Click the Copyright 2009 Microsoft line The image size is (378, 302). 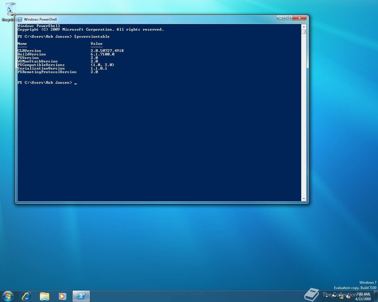tap(91, 29)
